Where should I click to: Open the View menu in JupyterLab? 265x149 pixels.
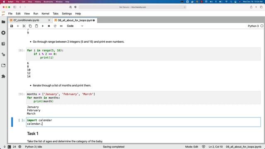[27, 14]
